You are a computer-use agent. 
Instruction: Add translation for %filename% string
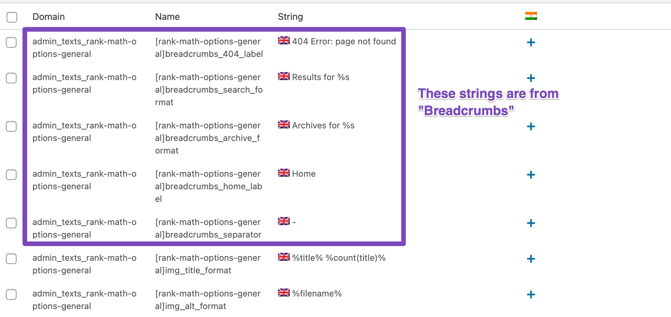click(531, 294)
